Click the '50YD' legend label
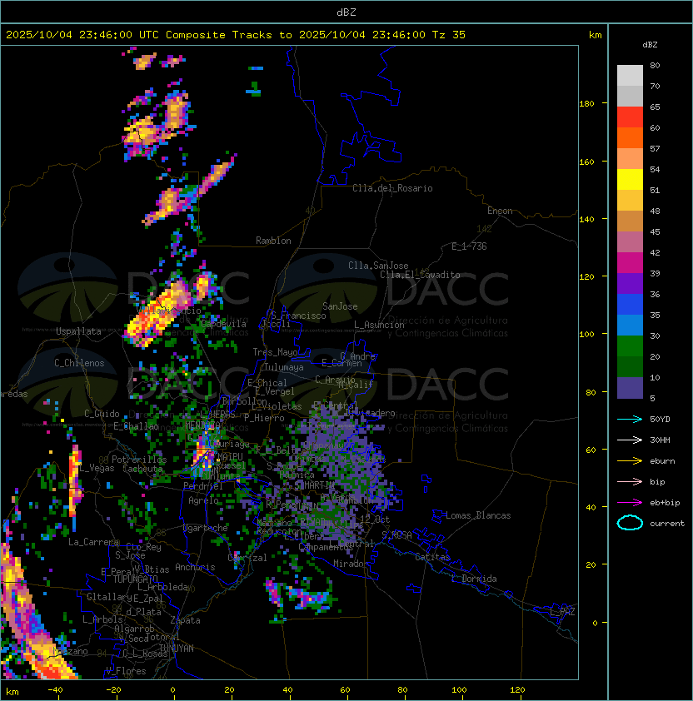 pos(660,419)
